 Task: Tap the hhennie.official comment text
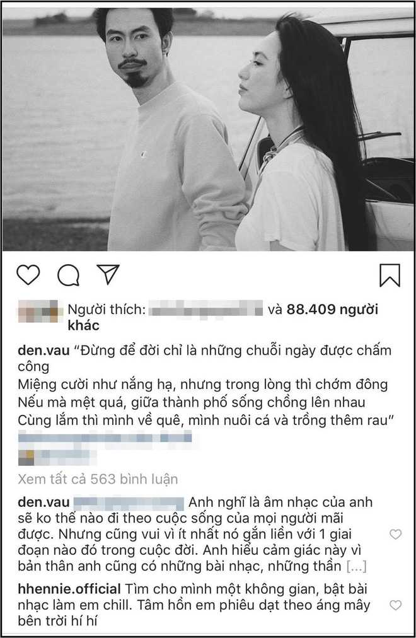[194, 605]
